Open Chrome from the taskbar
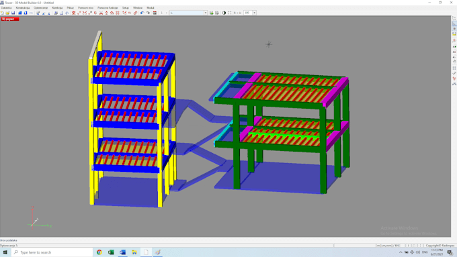This screenshot has width=457, height=257. pyautogui.click(x=99, y=252)
